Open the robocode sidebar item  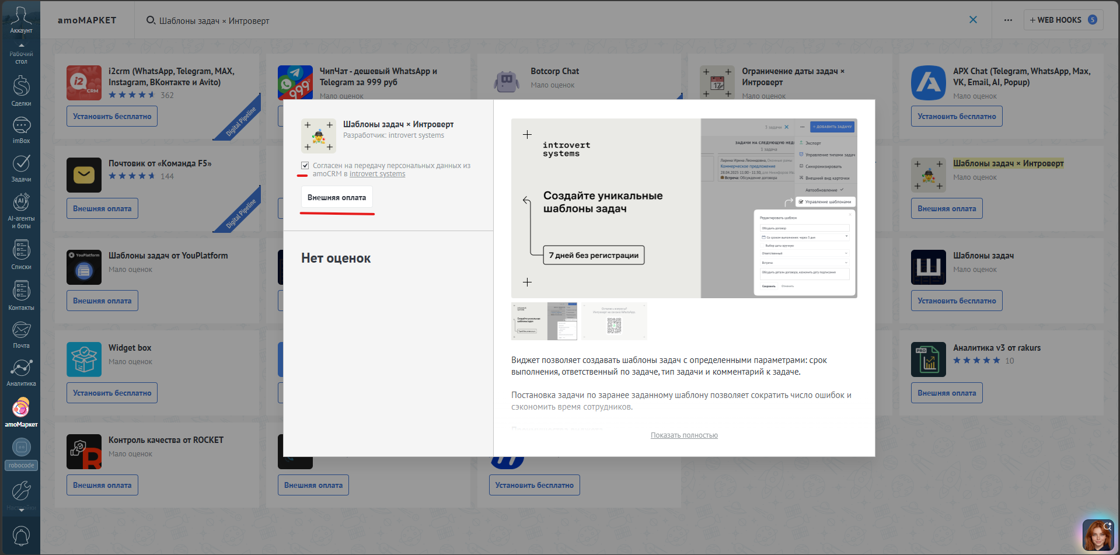coord(21,454)
